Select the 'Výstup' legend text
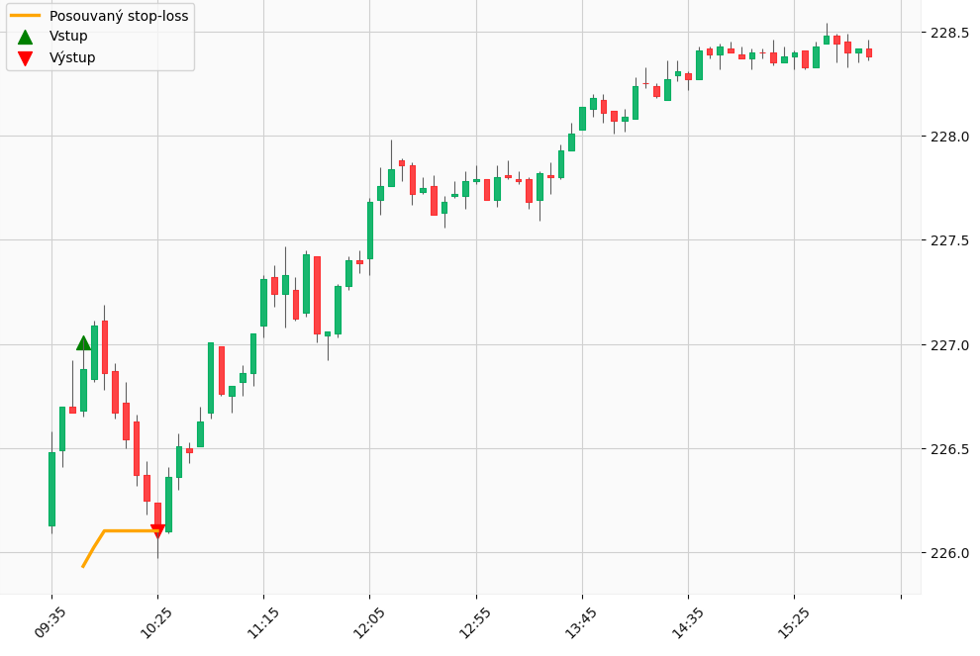The height and width of the screenshot is (656, 980). point(72,58)
